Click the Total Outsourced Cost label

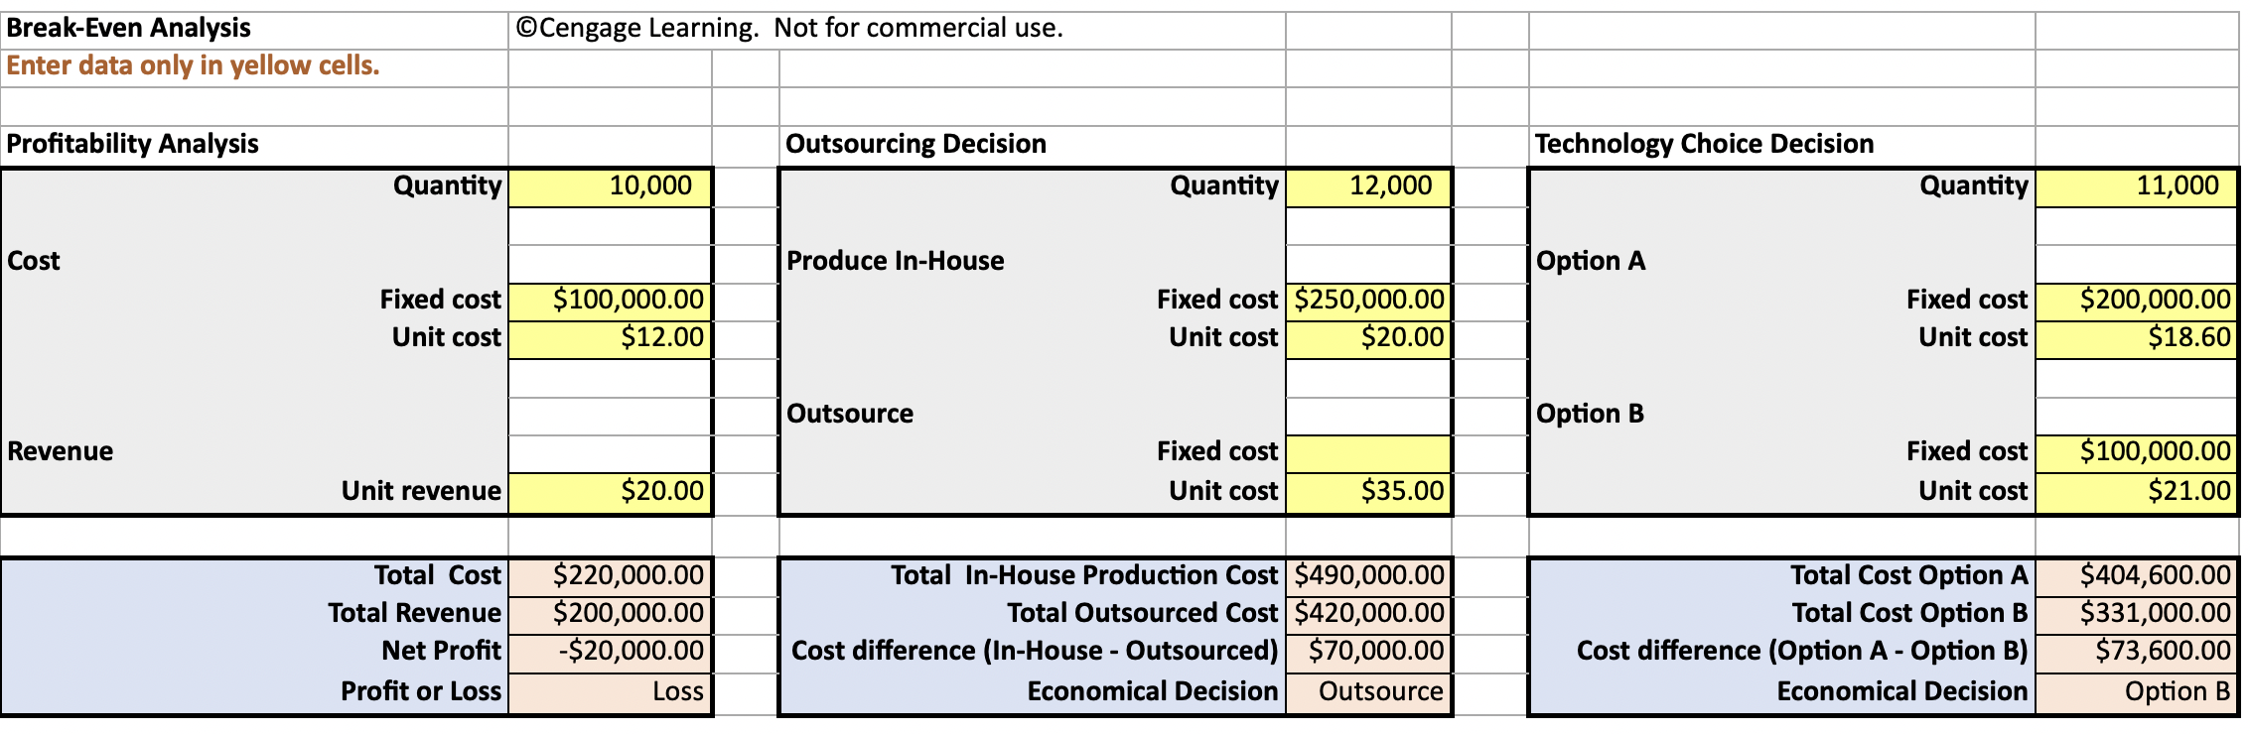1143,614
